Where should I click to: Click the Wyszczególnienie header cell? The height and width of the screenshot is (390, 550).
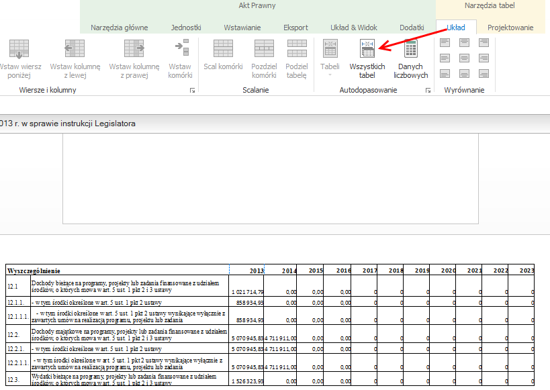(118, 270)
